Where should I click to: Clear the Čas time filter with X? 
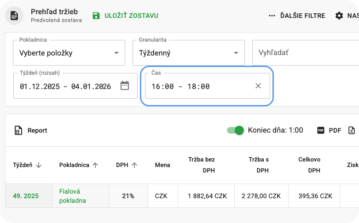pyautogui.click(x=258, y=86)
